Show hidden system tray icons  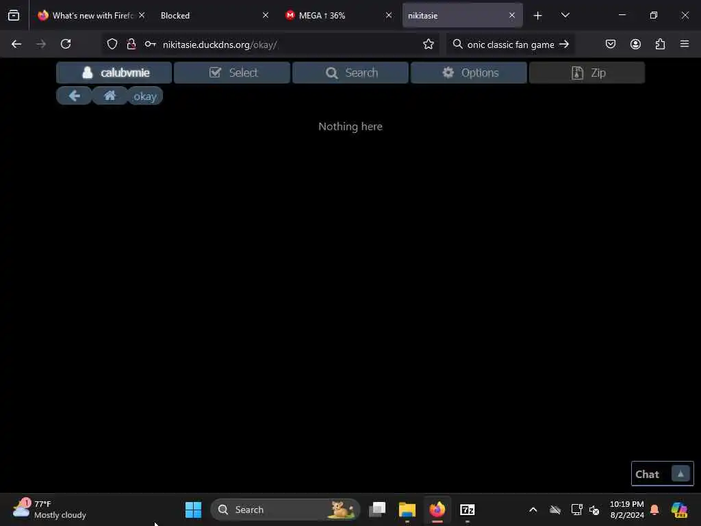click(x=533, y=510)
